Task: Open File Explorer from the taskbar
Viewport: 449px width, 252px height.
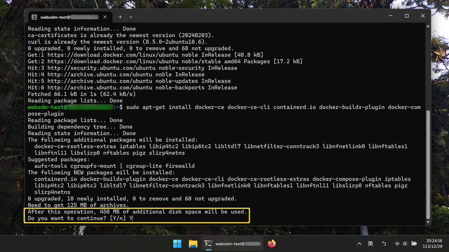Action: tap(193, 244)
